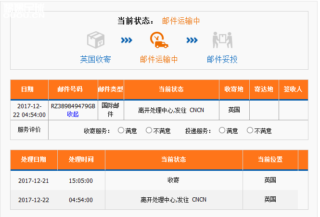The image size is (320, 217).
Task: Click the 英国收寄 step label
Action: click(95, 60)
